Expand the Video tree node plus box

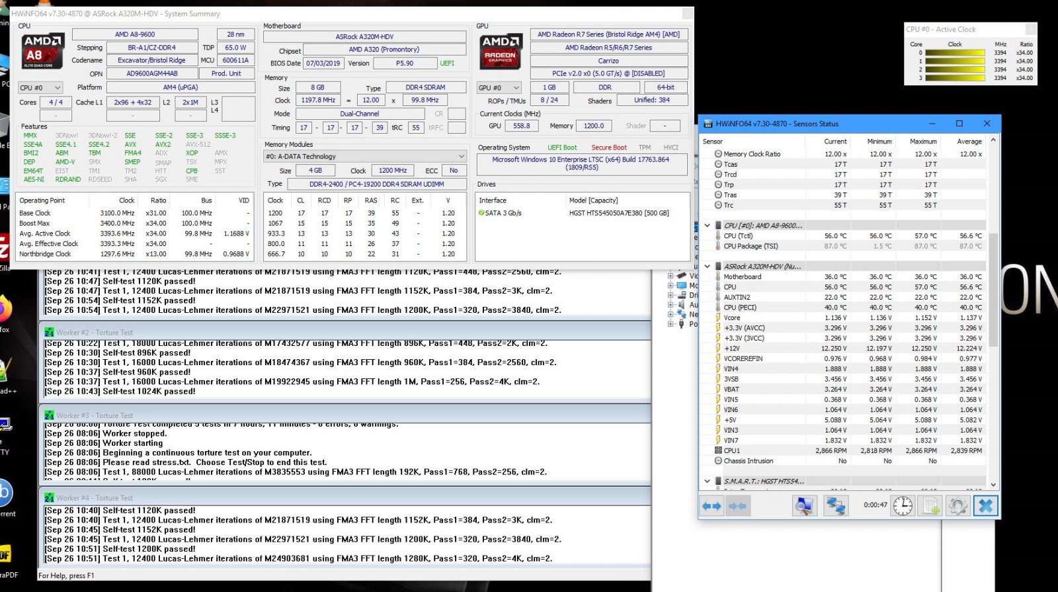[x=671, y=276]
